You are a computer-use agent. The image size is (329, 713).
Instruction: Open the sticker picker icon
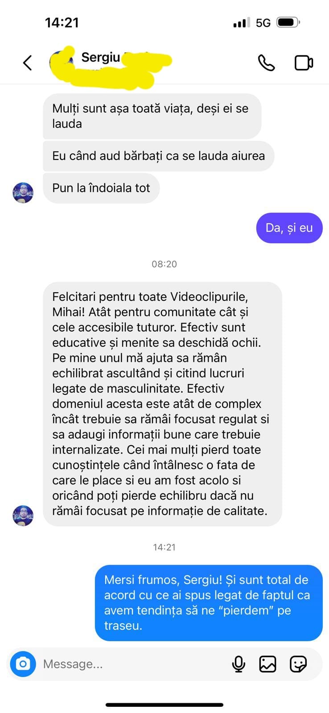point(298,664)
